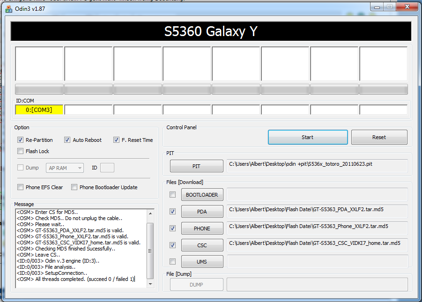Image resolution: width=422 pixels, height=302 pixels.
Task: Click the empty BOOTLOADER path field
Action: 317,194
